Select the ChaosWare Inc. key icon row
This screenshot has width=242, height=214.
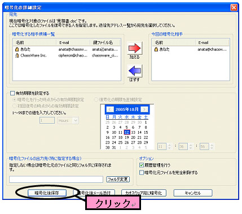(x=67, y=55)
